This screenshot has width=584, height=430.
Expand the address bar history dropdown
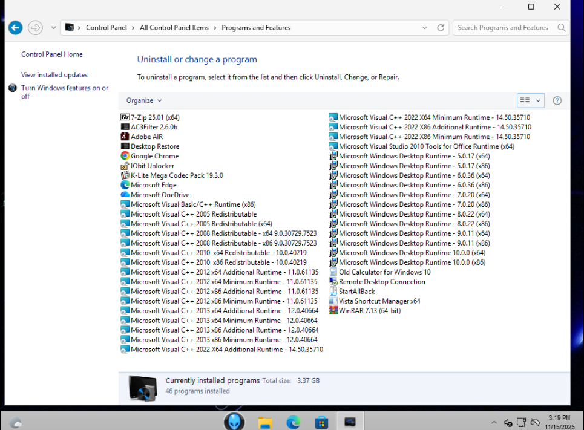tap(425, 28)
